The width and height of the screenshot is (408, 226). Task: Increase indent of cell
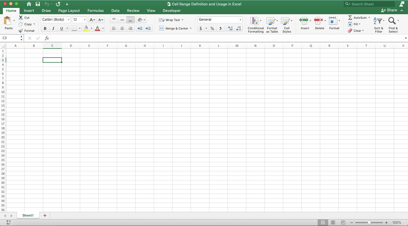click(x=148, y=28)
